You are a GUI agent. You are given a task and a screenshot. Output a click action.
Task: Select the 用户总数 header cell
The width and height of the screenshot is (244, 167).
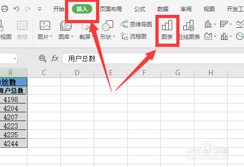tap(13, 90)
